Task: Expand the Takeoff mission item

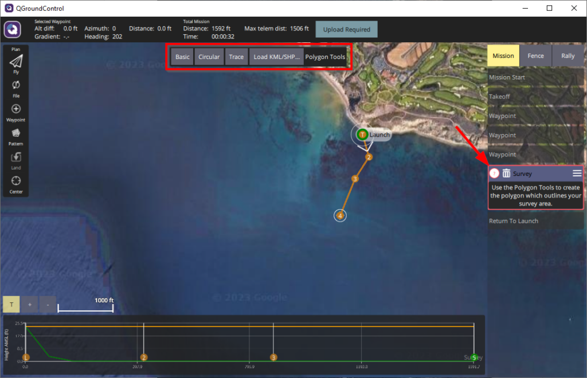Action: pos(535,97)
